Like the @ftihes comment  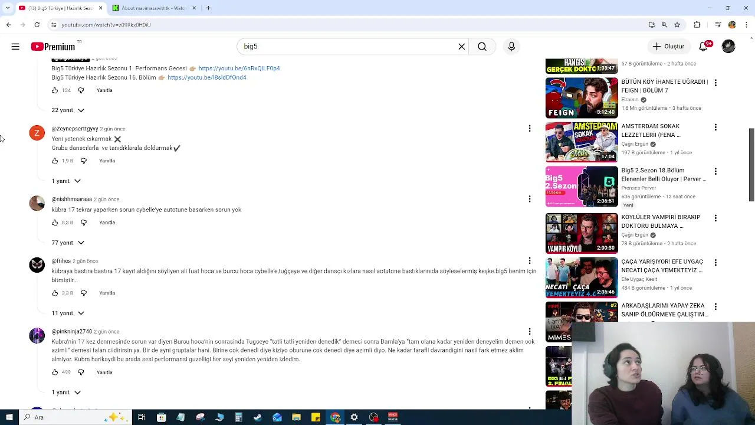(55, 293)
